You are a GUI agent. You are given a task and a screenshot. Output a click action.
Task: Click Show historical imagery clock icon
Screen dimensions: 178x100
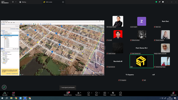click(34, 24)
